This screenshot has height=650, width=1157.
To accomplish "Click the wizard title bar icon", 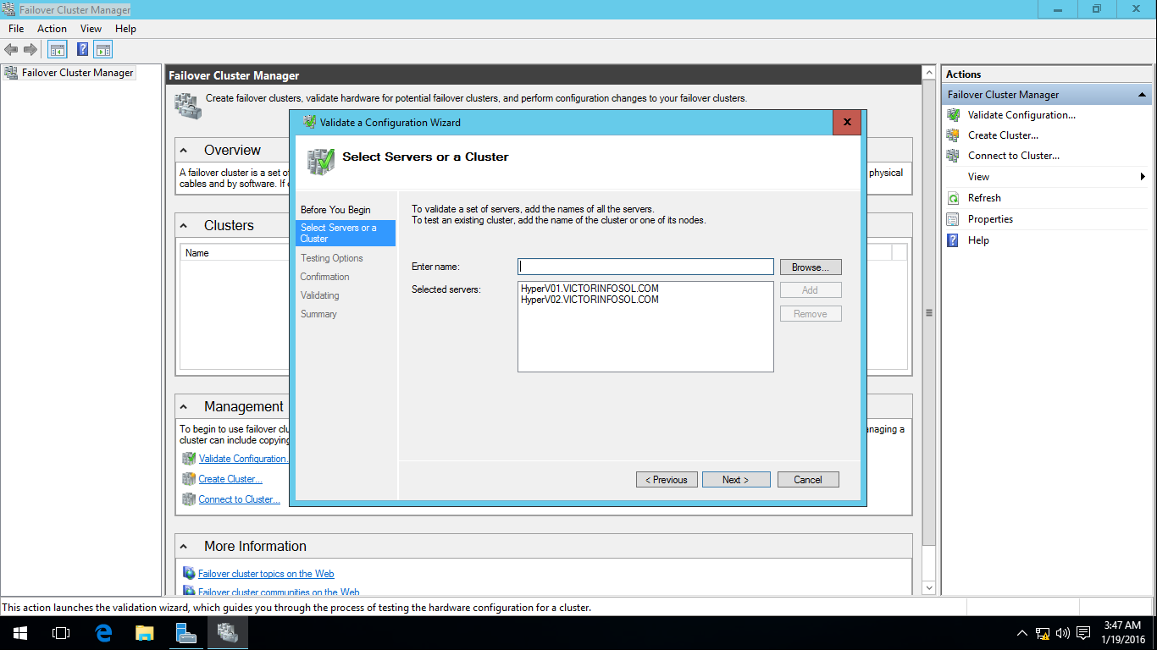I will [x=308, y=123].
